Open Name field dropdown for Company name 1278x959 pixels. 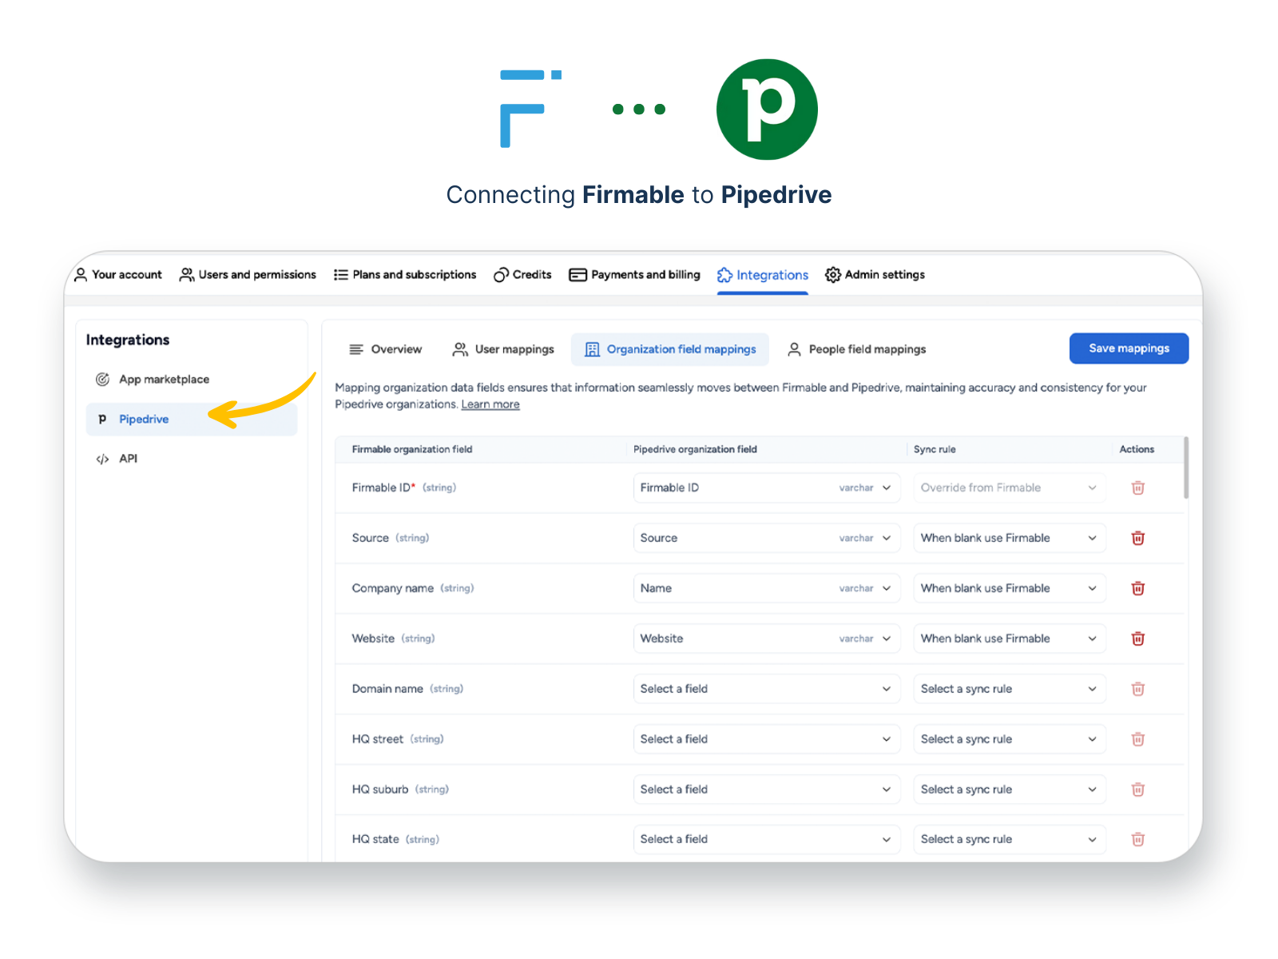767,588
